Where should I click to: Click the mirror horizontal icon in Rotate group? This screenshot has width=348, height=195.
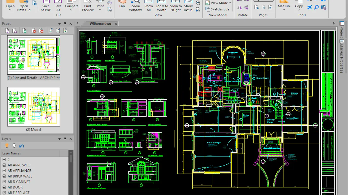[x=246, y=8]
